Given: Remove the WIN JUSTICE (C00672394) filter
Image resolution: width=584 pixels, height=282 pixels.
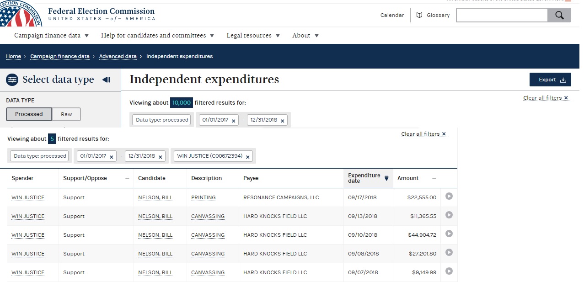Looking at the screenshot, I should click(x=248, y=157).
